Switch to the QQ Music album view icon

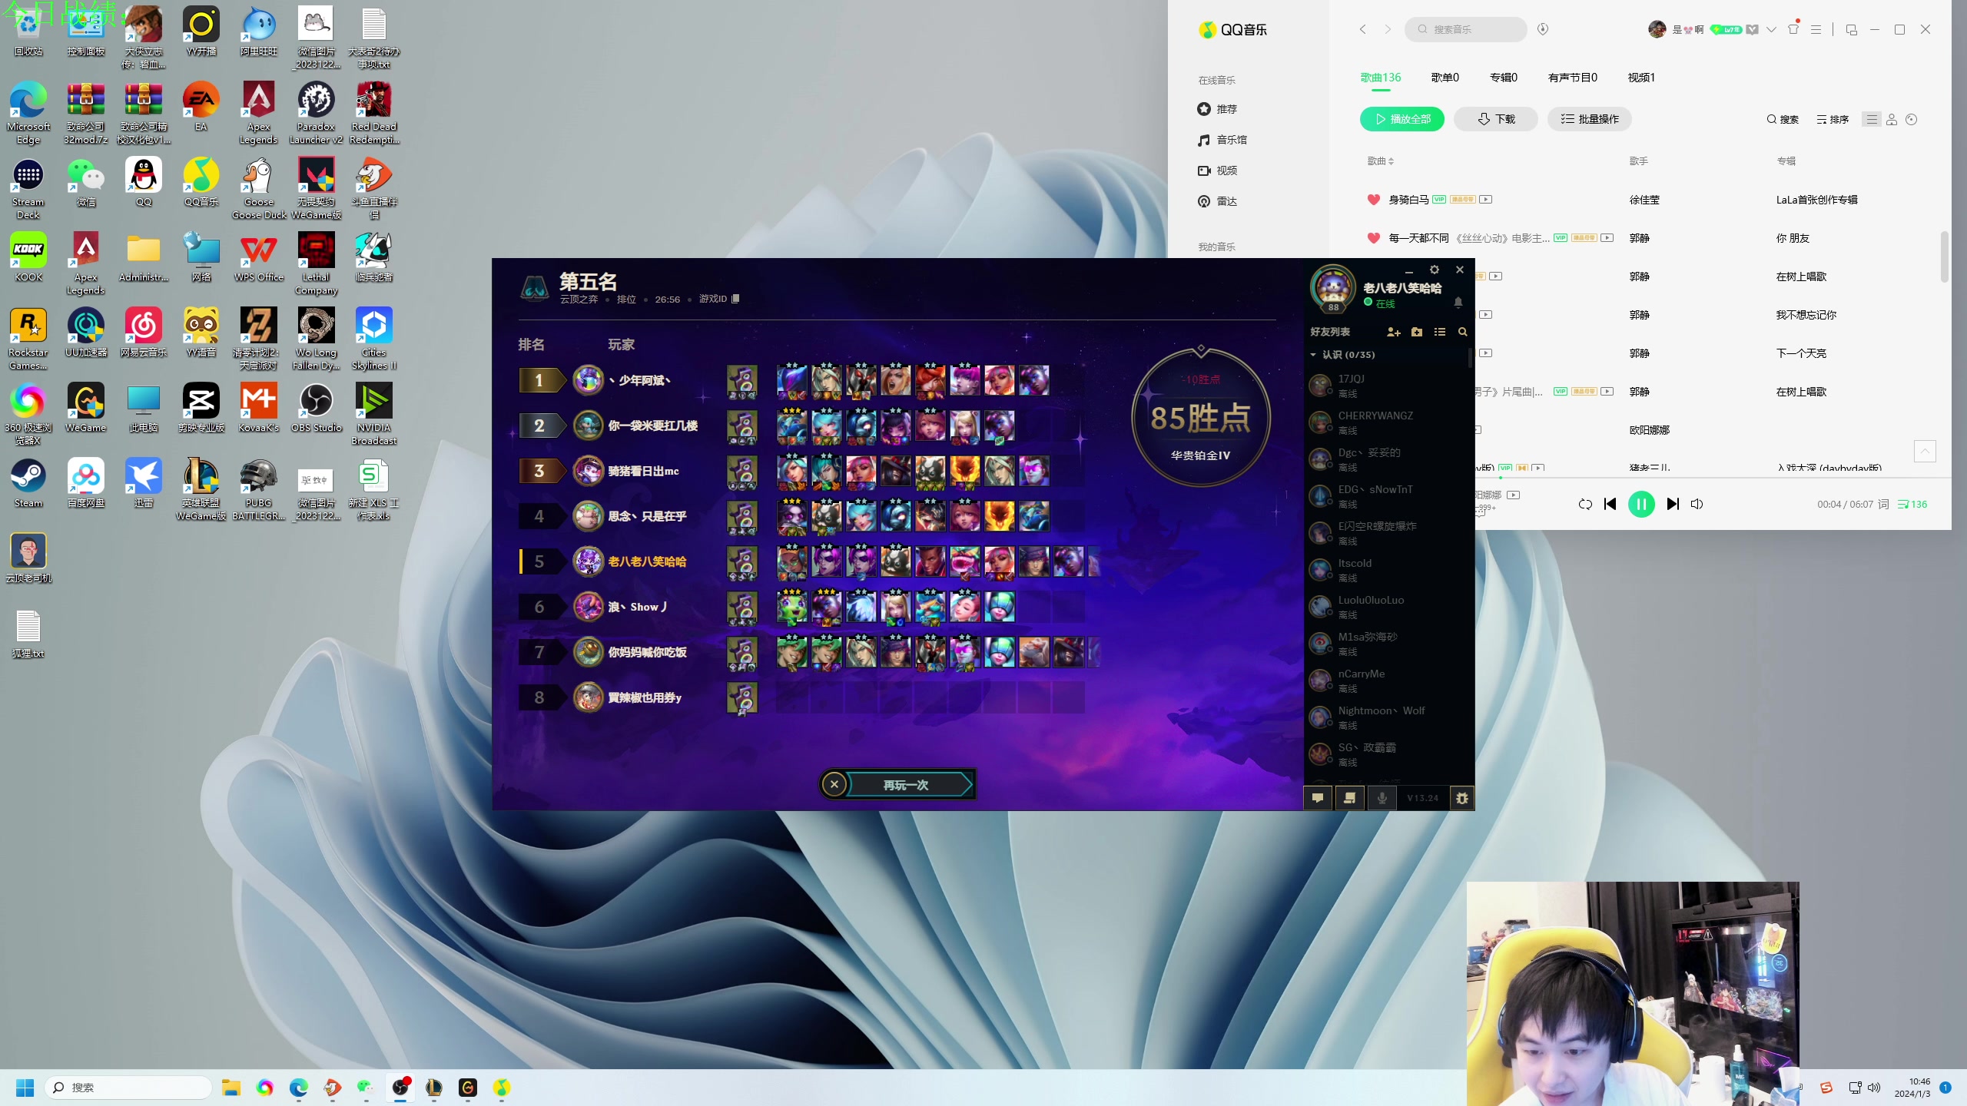(x=1912, y=119)
